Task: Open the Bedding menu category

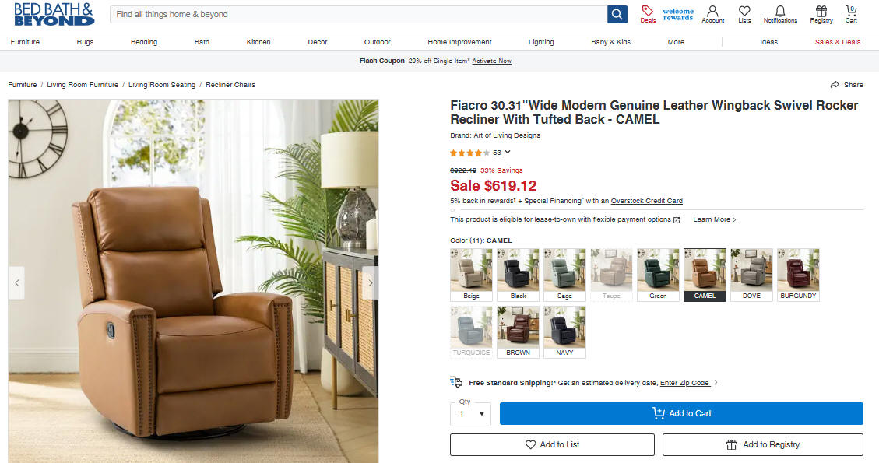Action: pyautogui.click(x=144, y=42)
